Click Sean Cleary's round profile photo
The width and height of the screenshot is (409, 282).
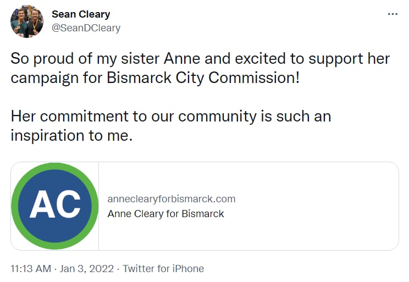[27, 21]
